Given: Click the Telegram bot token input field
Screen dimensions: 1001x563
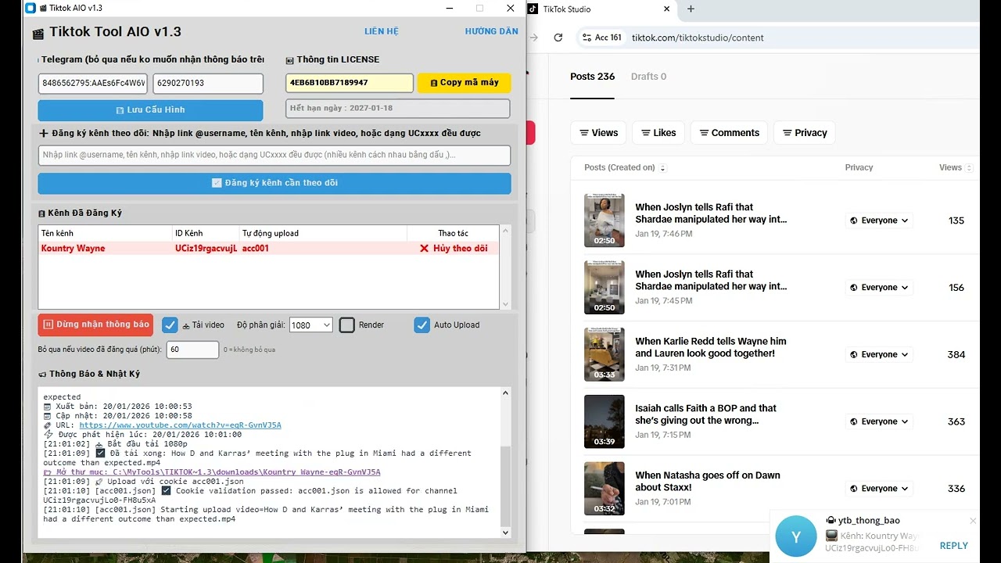Looking at the screenshot, I should click(x=93, y=83).
